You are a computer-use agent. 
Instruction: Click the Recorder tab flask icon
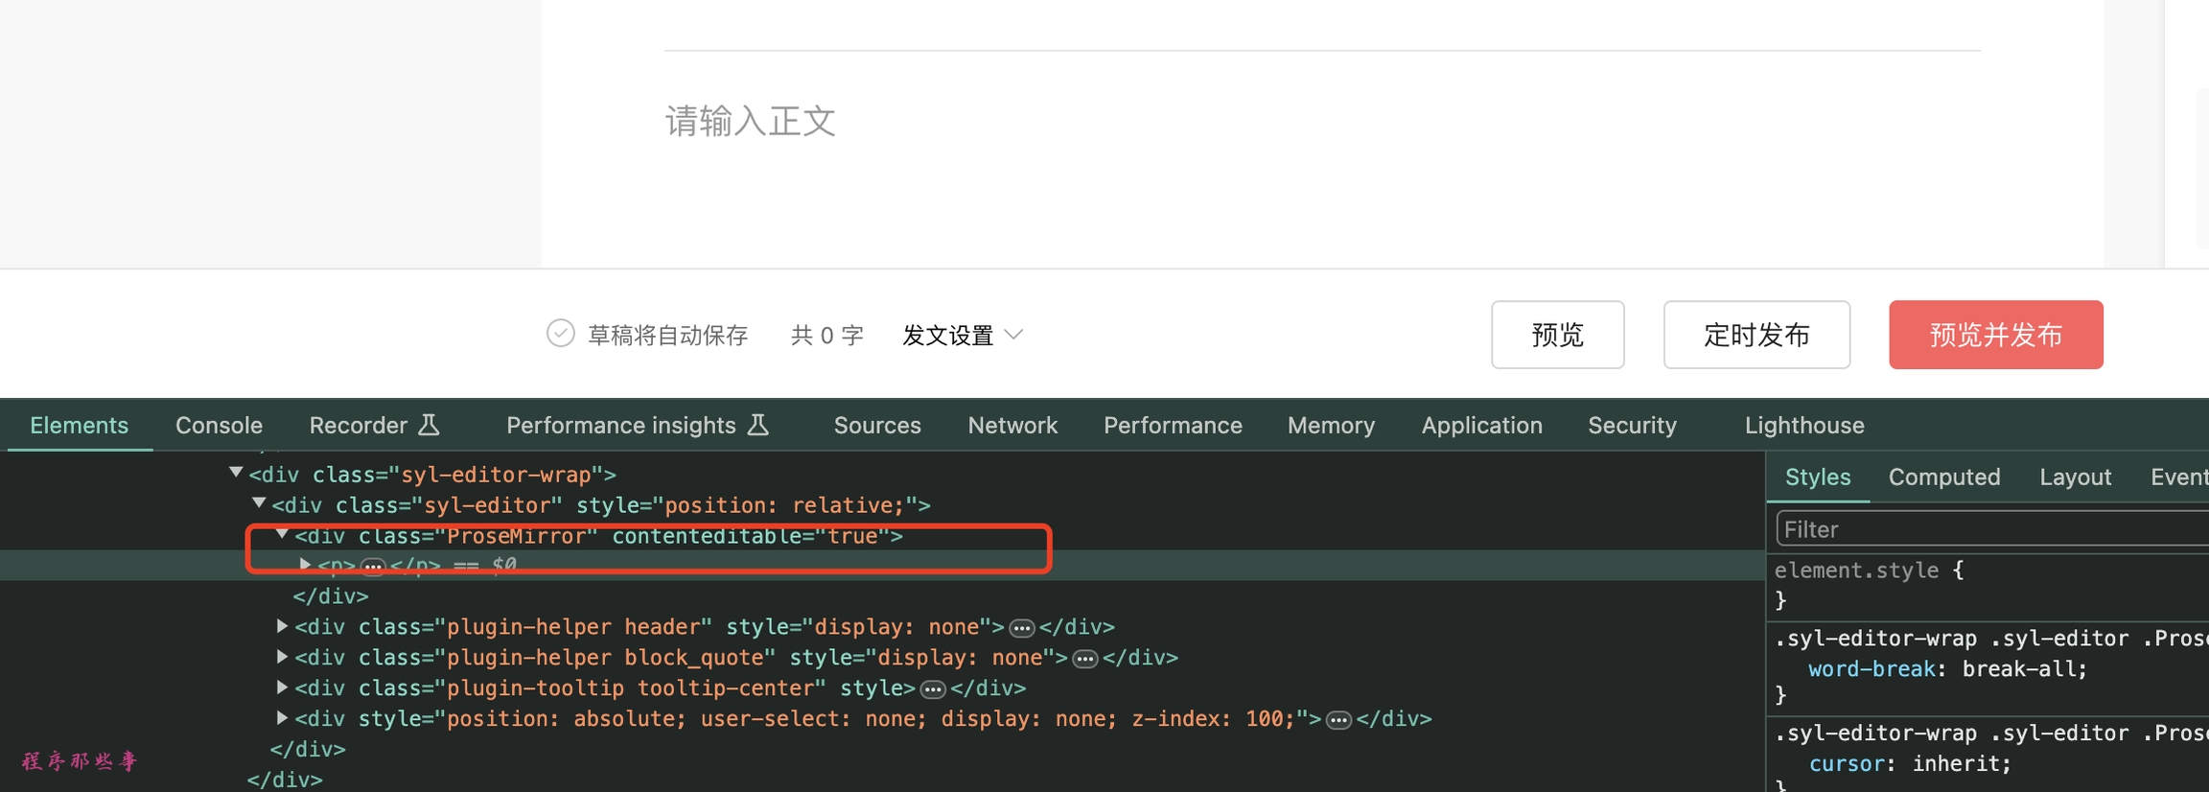pyautogui.click(x=430, y=425)
